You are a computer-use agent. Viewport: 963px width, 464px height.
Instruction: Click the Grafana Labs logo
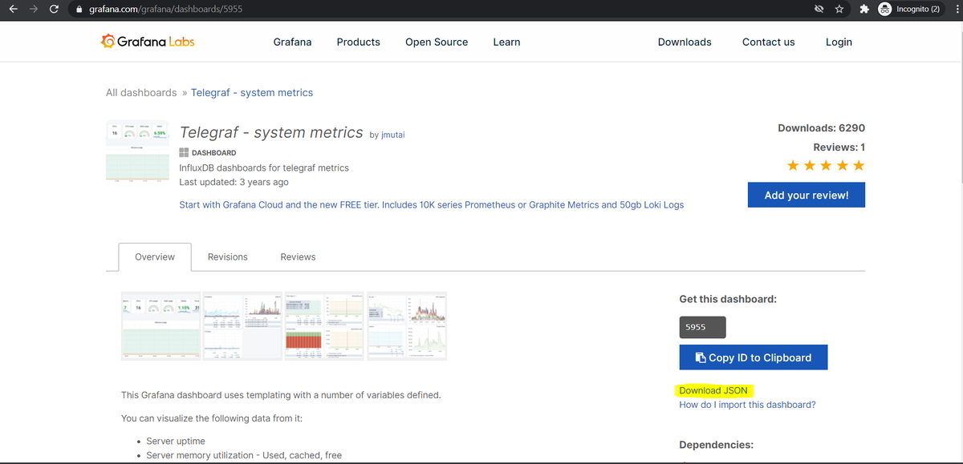point(147,41)
